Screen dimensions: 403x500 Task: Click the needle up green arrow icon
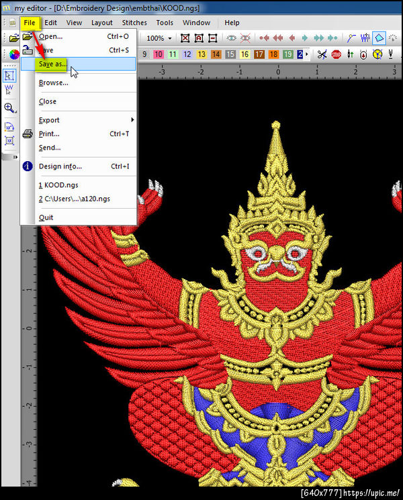tap(351, 54)
